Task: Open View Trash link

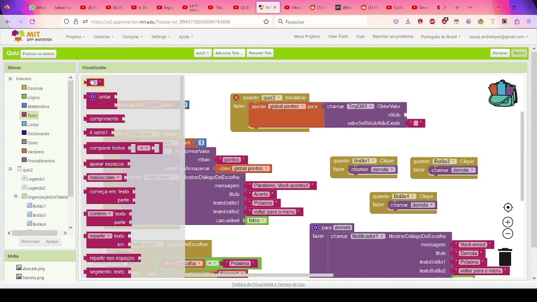Action: click(x=338, y=36)
